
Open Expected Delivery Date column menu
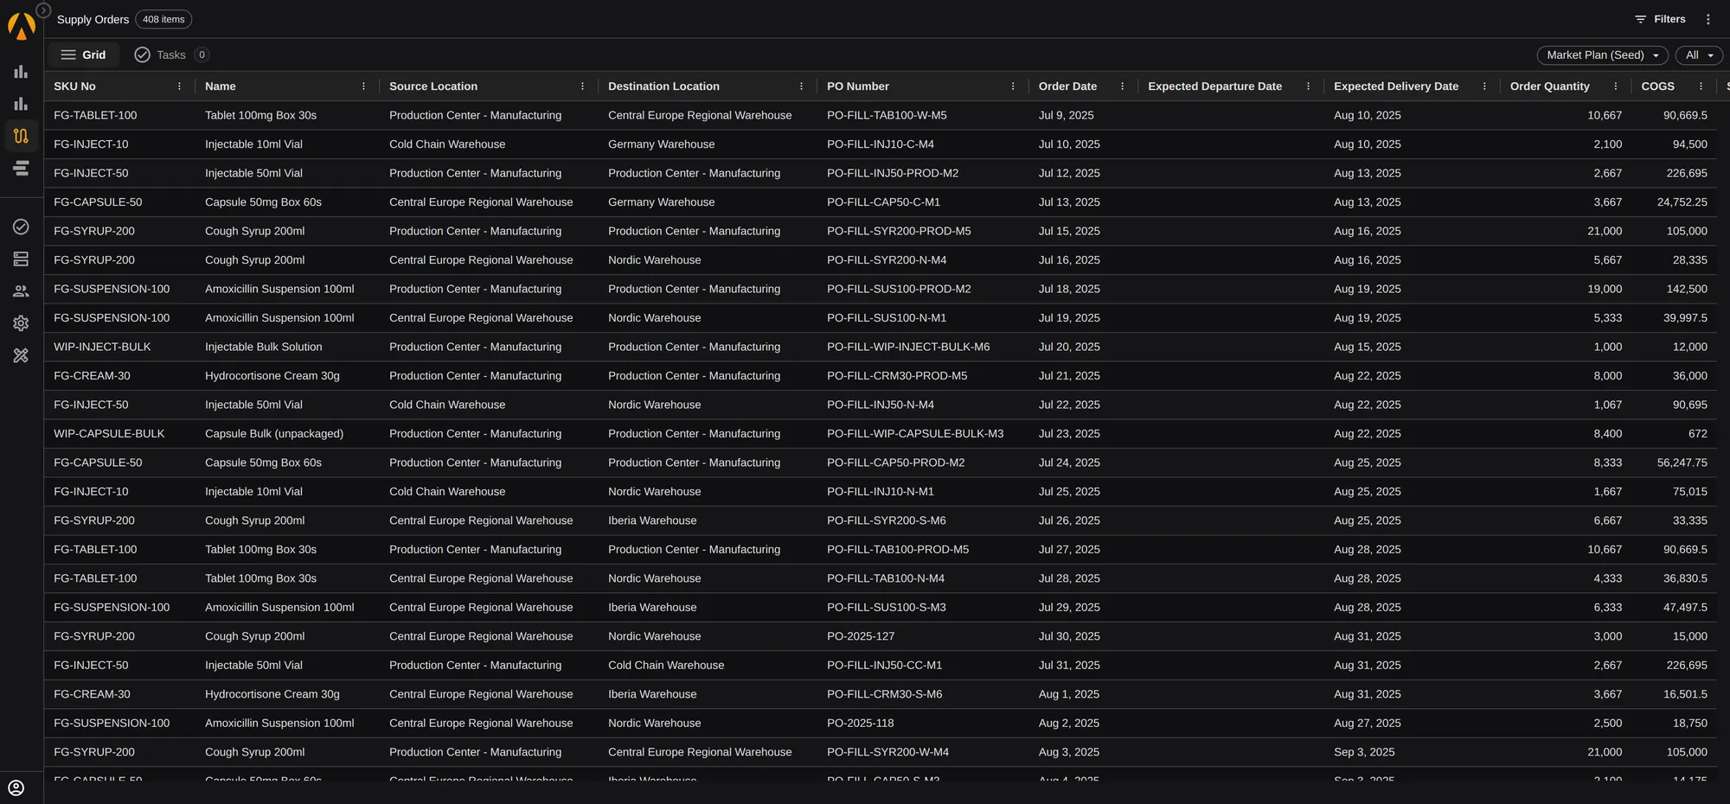point(1485,86)
